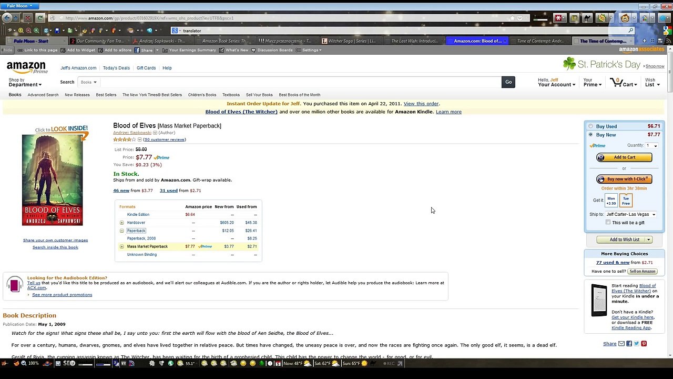Viewport: 673px width, 379px height.
Task: Click the monkey face extension icon
Action: click(625, 18)
